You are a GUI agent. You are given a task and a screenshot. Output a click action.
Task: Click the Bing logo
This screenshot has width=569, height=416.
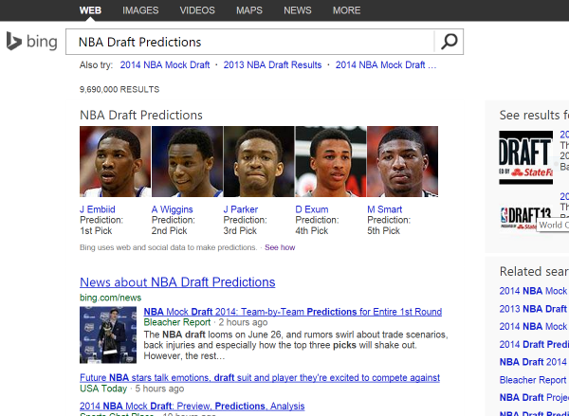(32, 42)
